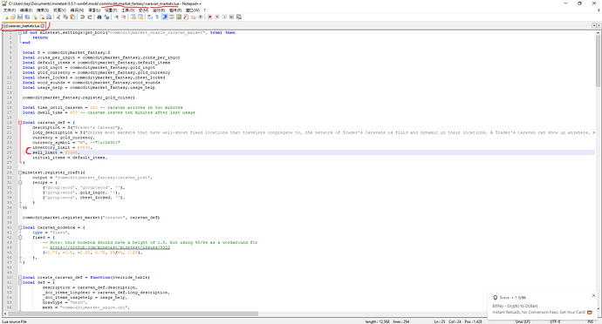Undo the last edit with the Undo icon
This screenshot has height=324, width=602.
[x=82, y=17]
